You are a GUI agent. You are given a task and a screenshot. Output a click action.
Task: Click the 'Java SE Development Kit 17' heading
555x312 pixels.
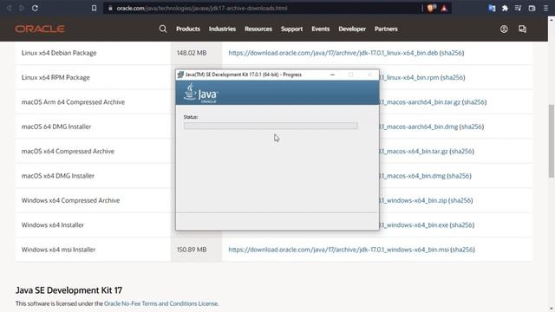69,290
